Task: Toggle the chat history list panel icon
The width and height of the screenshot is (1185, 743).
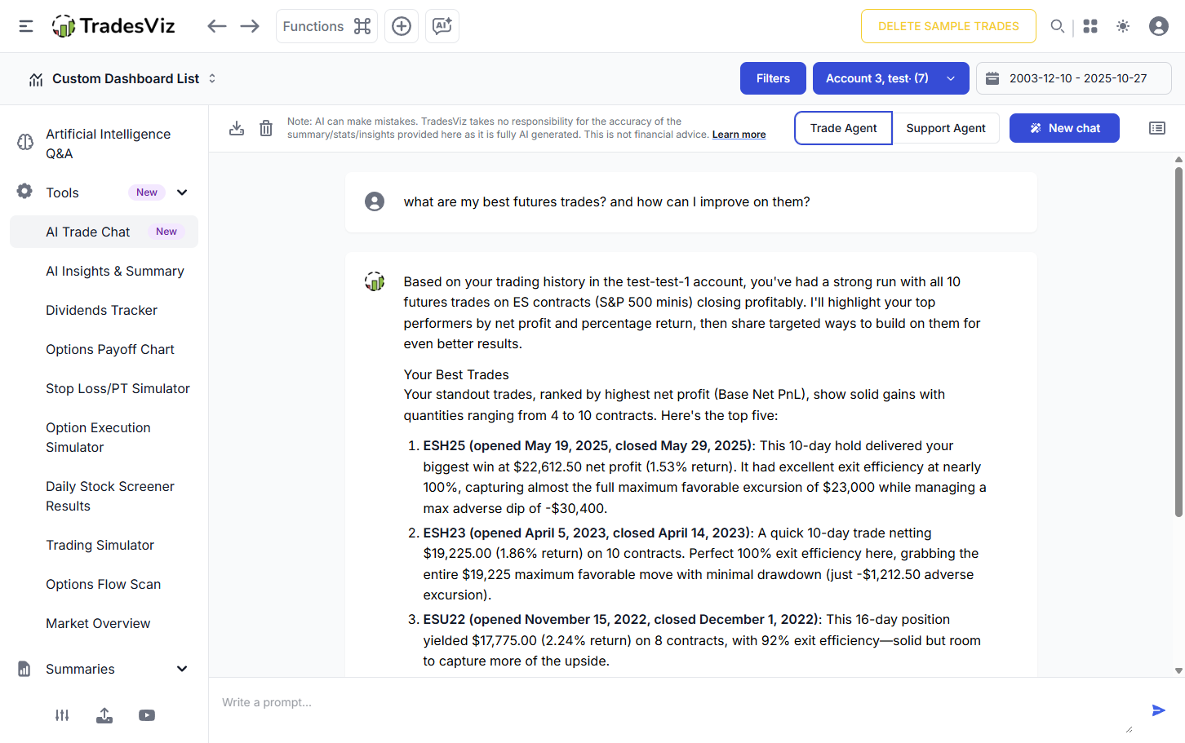Action: tap(1157, 128)
